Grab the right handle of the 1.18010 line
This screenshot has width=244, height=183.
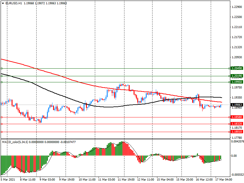point(229,132)
